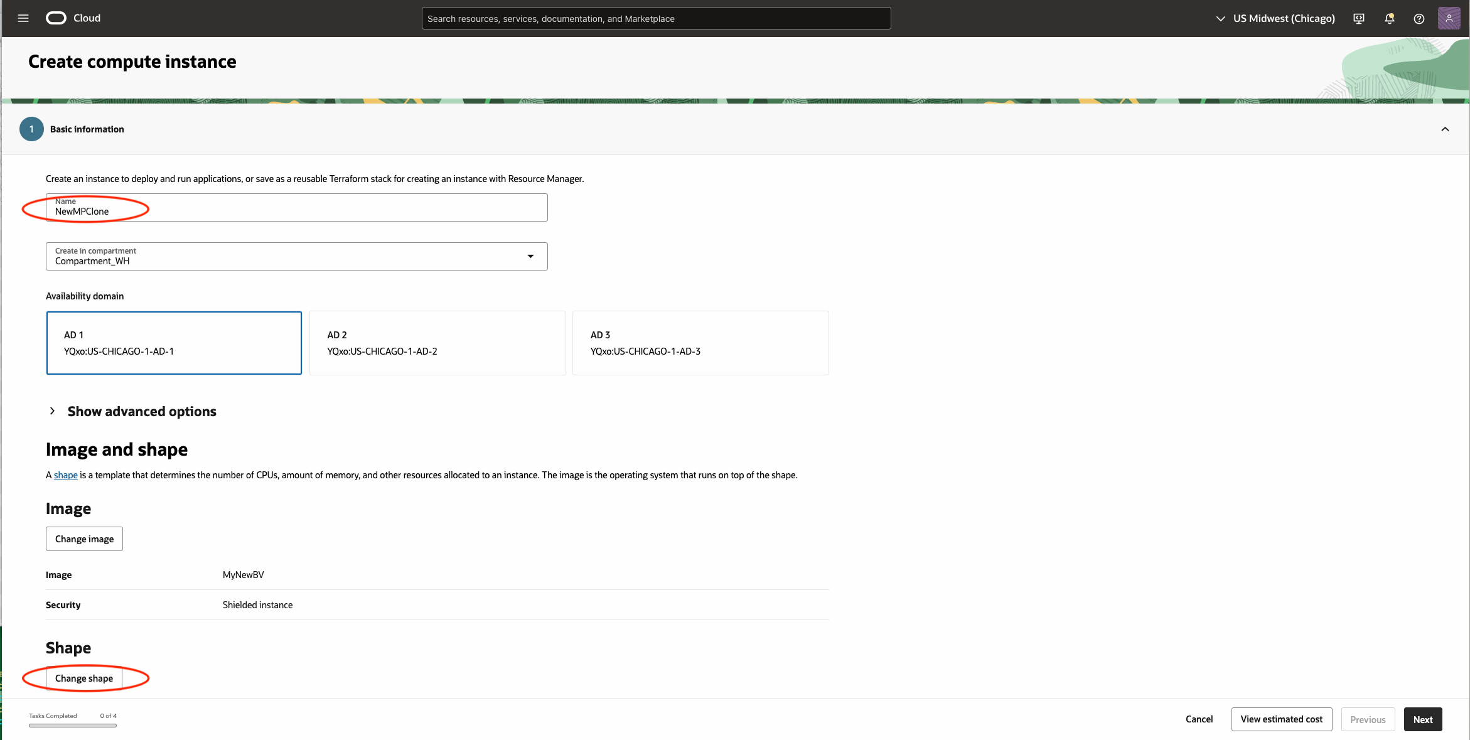Image resolution: width=1470 pixels, height=740 pixels.
Task: Select availability domain AD 3
Action: (x=700, y=343)
